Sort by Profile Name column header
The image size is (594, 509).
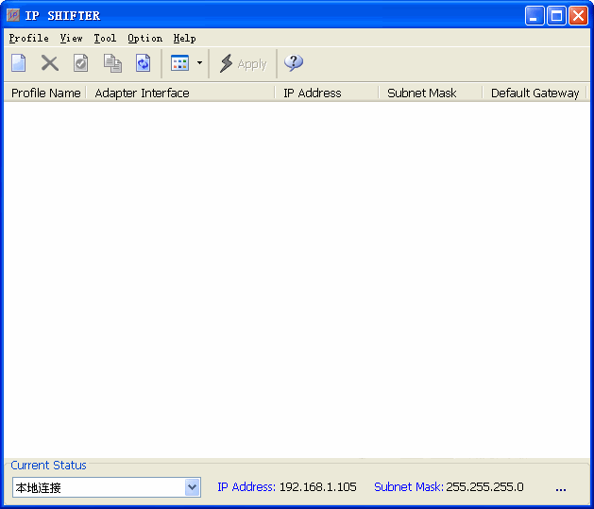point(45,93)
